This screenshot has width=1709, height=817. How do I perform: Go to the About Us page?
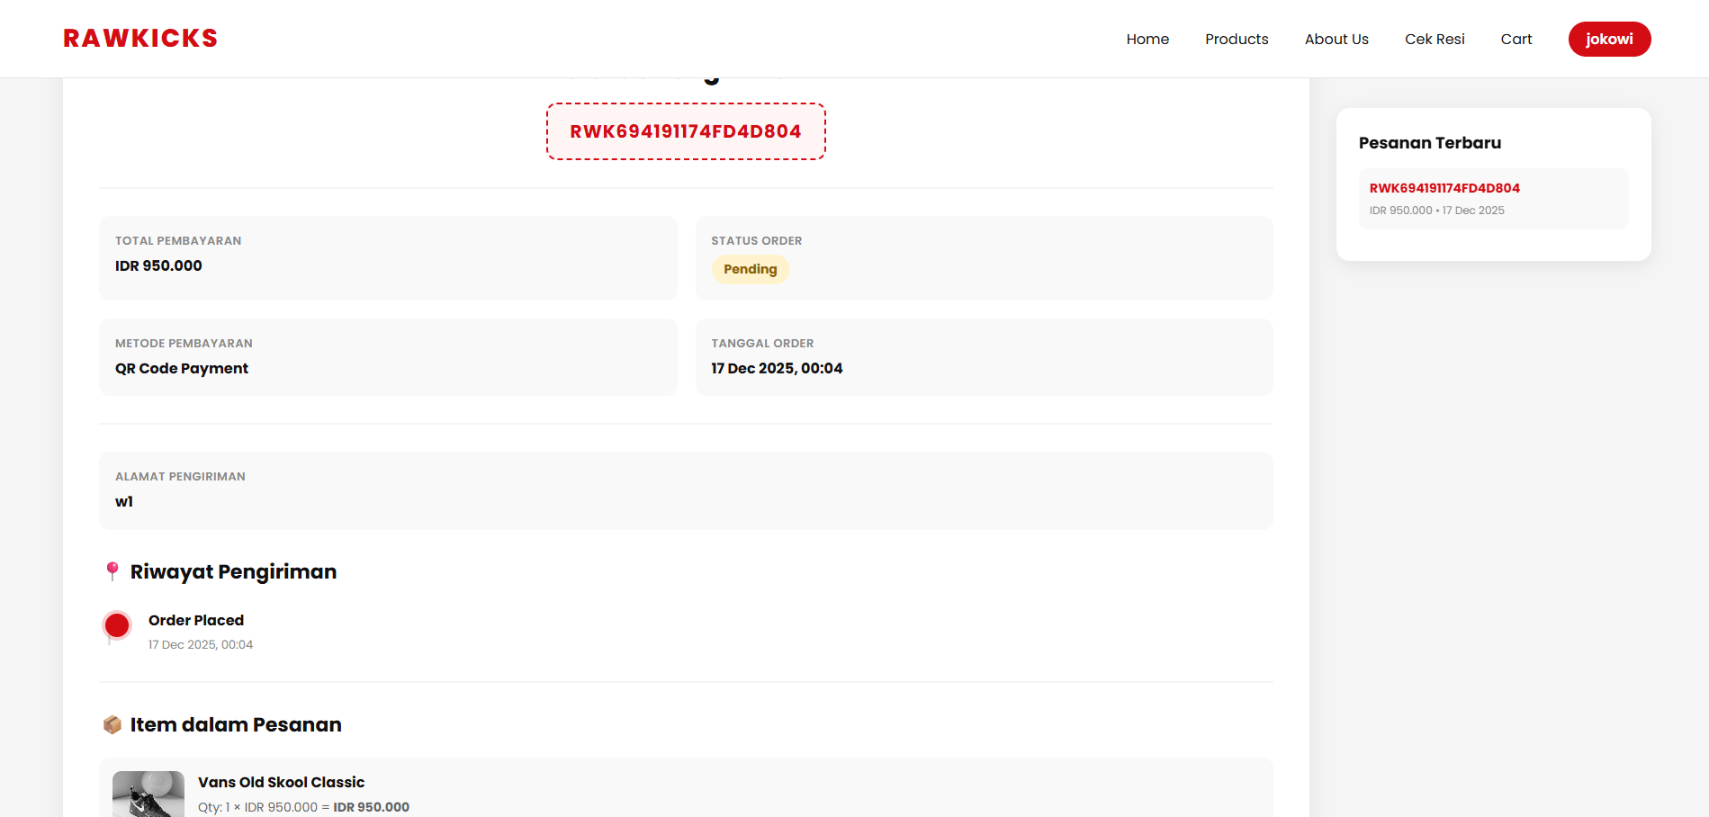coord(1336,39)
